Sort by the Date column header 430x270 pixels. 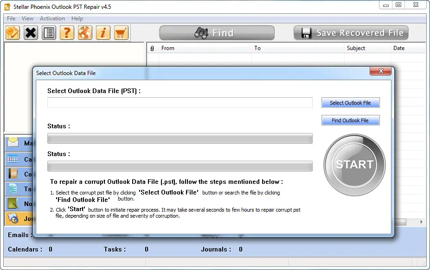[408, 48]
